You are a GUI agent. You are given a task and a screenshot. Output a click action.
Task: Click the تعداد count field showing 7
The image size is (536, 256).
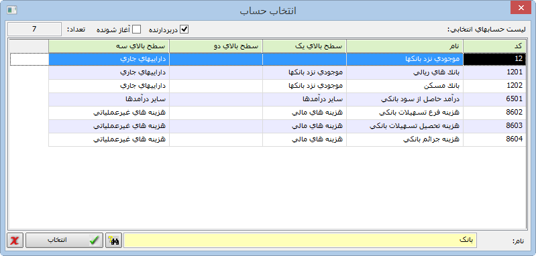pyautogui.click(x=34, y=29)
